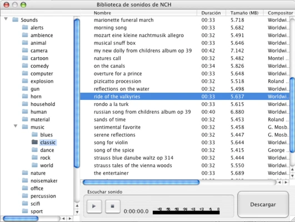Open the material folder icon

[x=25, y=119]
